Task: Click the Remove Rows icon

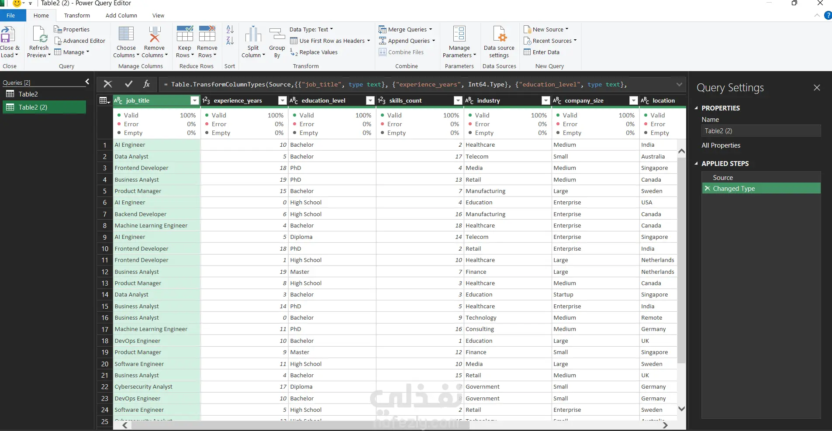Action: click(207, 34)
